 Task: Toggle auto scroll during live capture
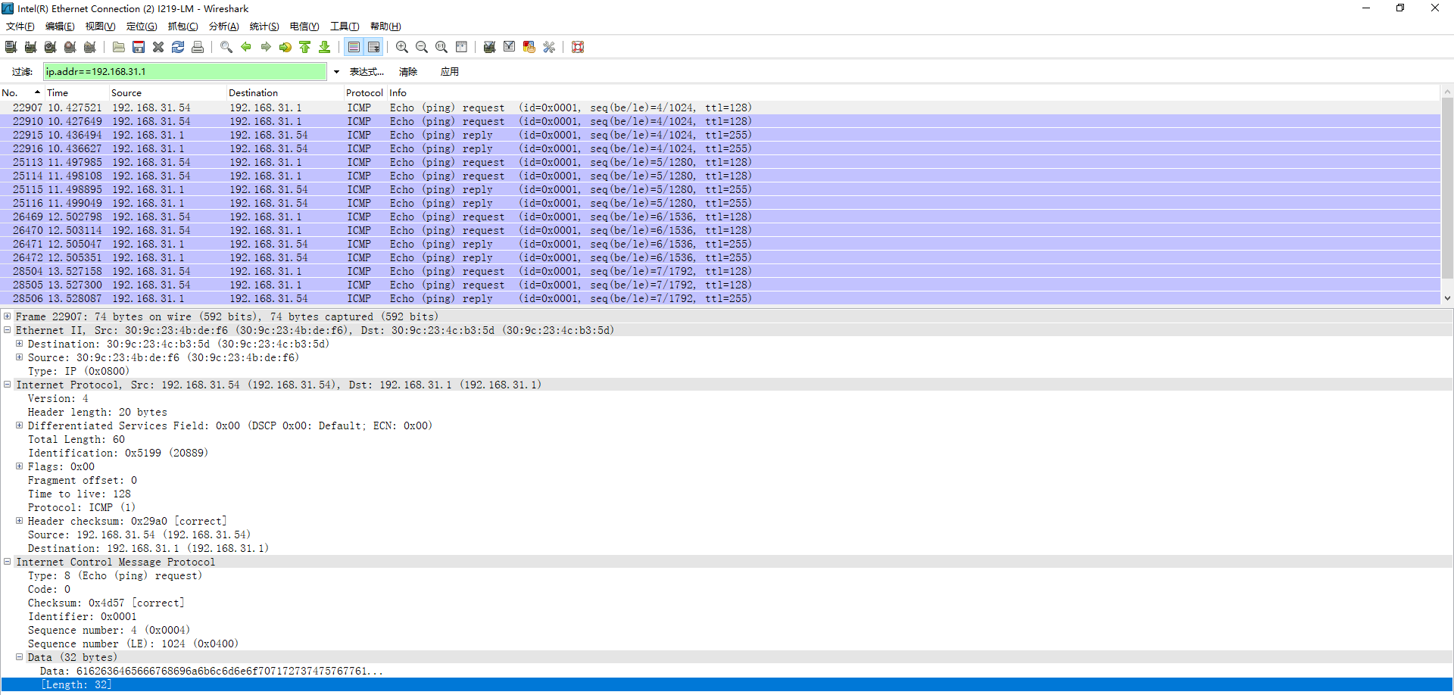pyautogui.click(x=373, y=47)
